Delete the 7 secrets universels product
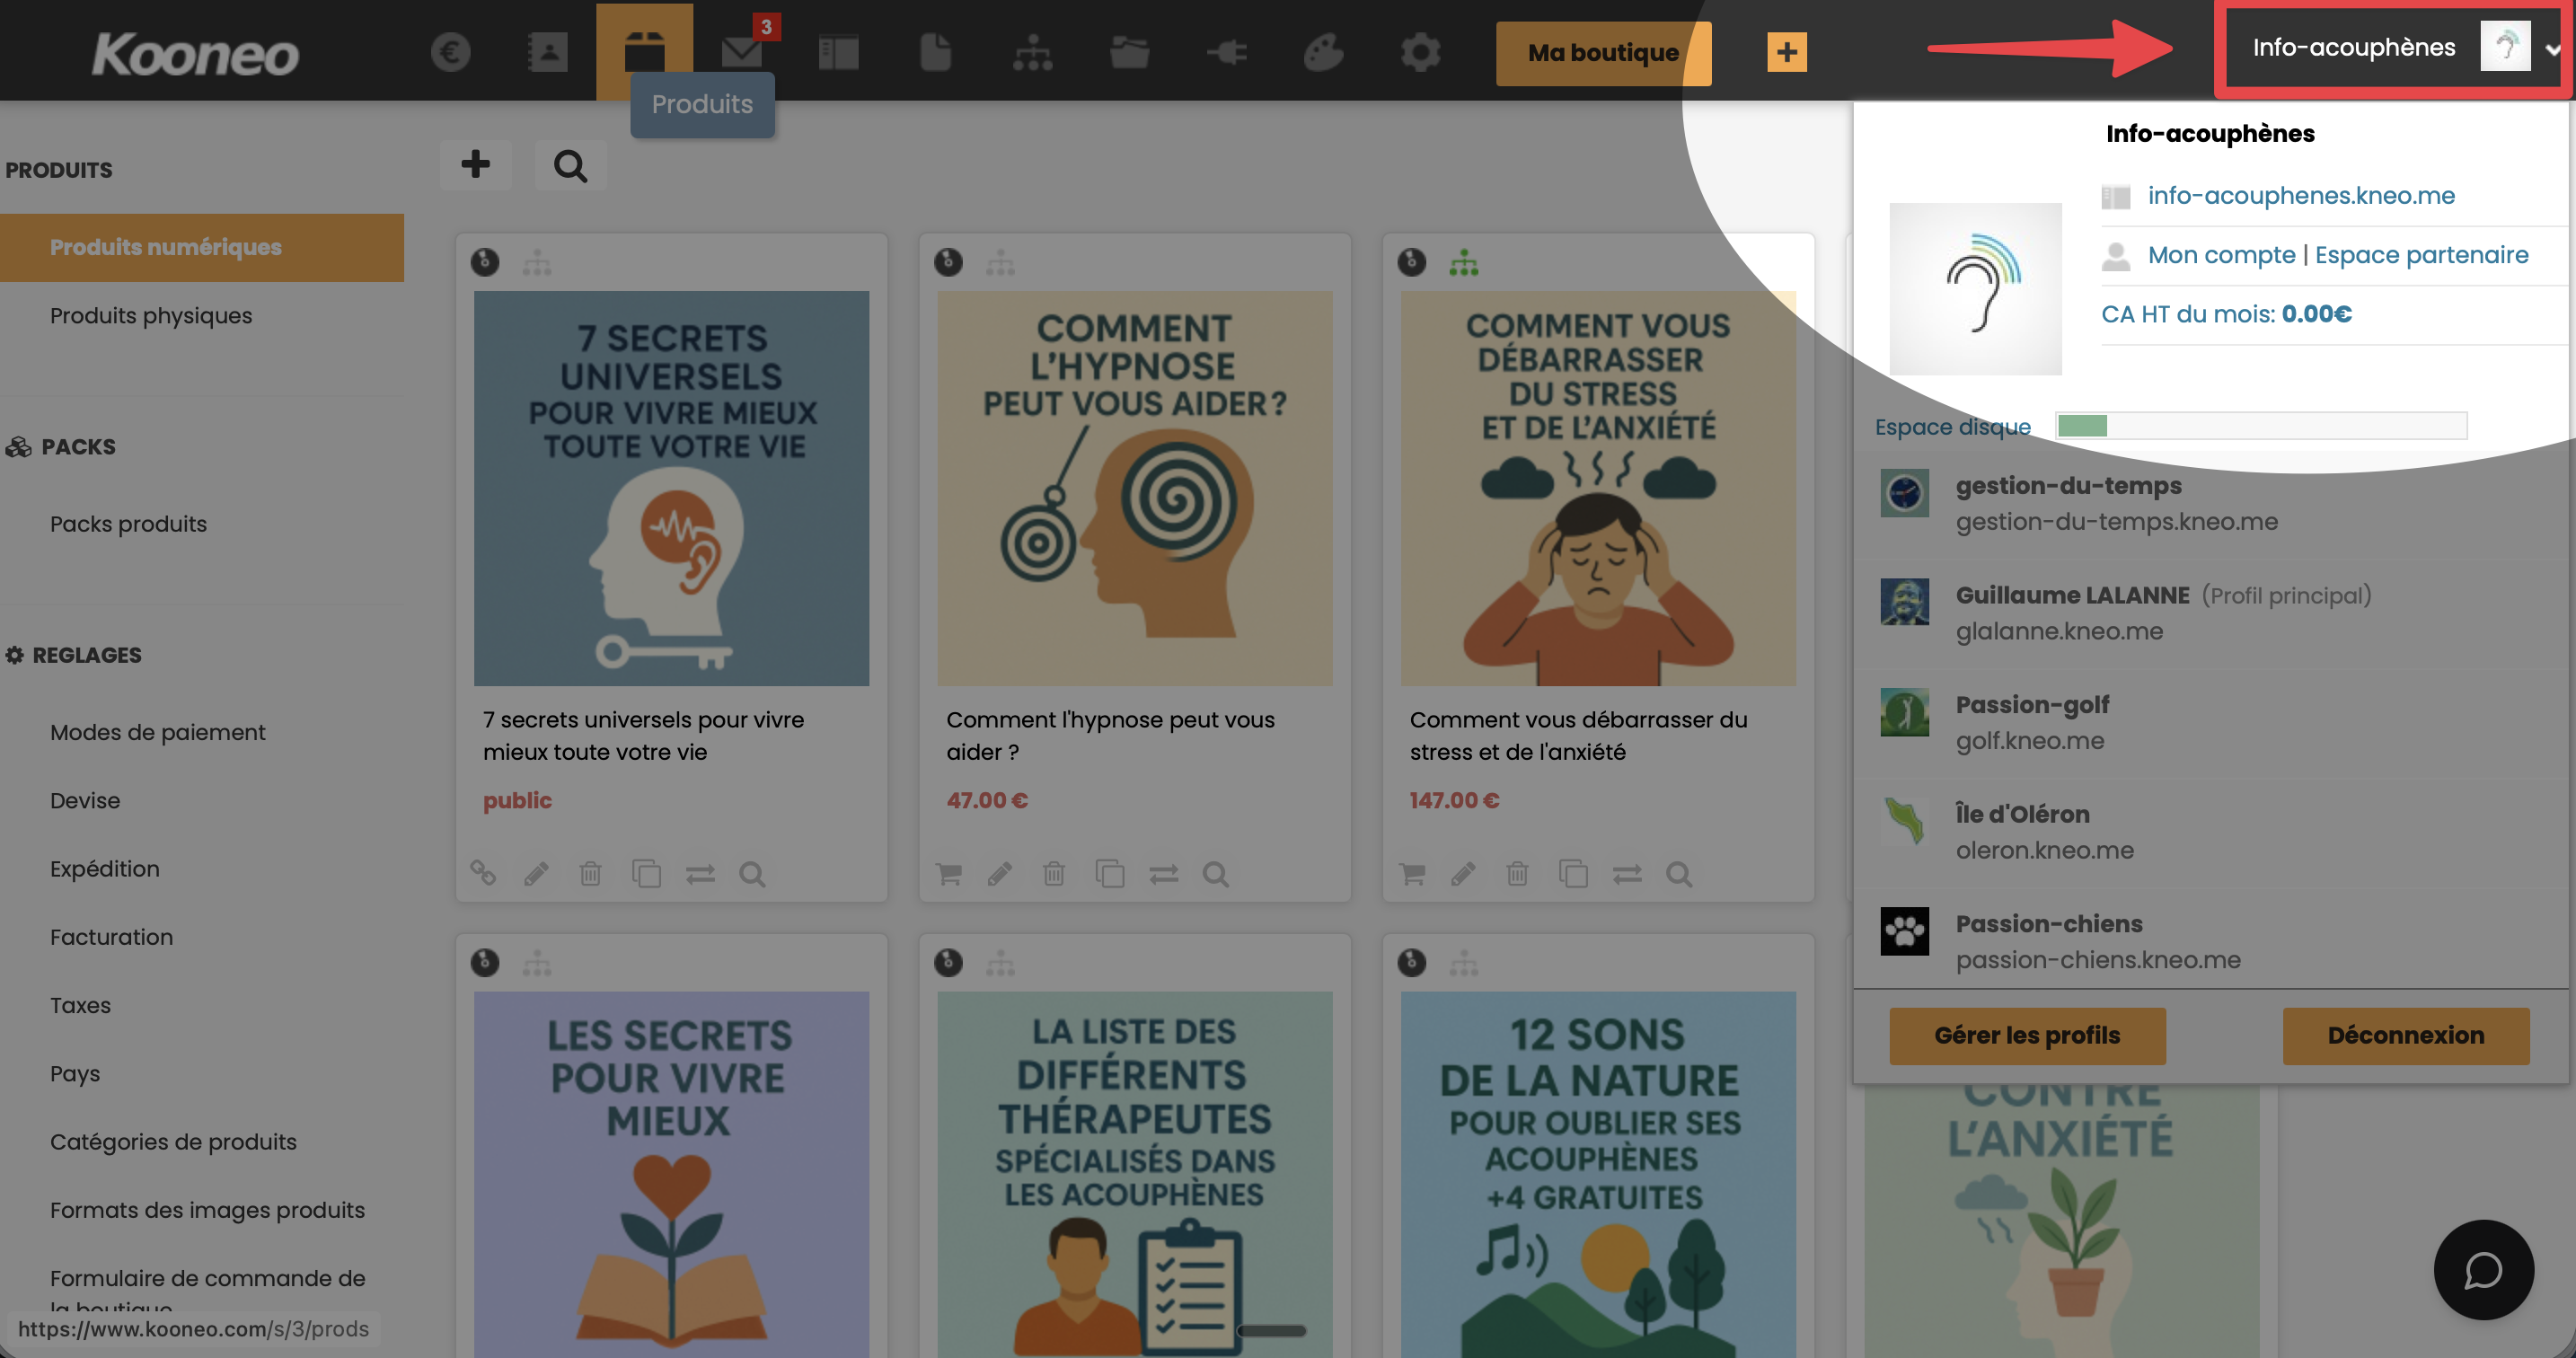The height and width of the screenshot is (1358, 2576). click(x=590, y=875)
